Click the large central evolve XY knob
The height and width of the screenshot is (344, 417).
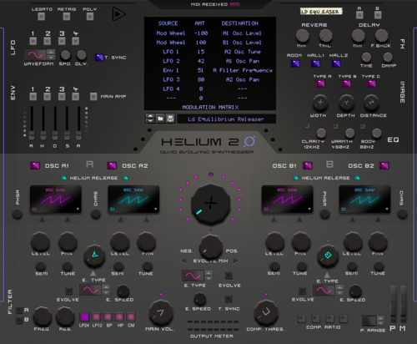coord(210,203)
